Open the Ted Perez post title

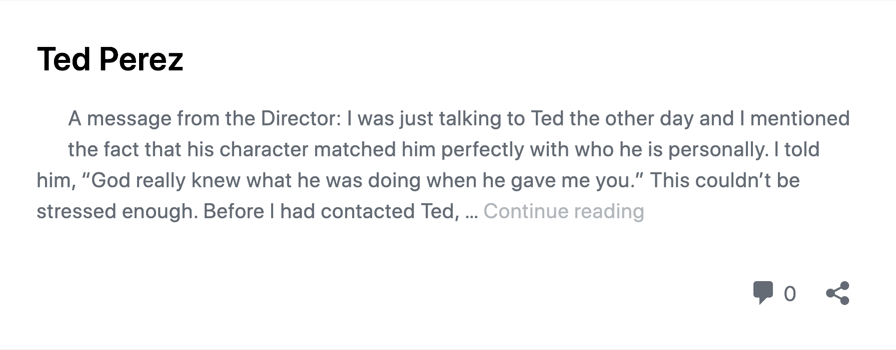[x=110, y=59]
